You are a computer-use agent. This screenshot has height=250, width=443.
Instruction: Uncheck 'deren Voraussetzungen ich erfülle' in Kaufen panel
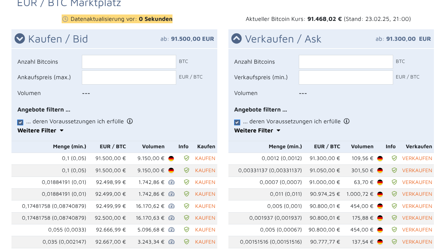click(x=20, y=122)
